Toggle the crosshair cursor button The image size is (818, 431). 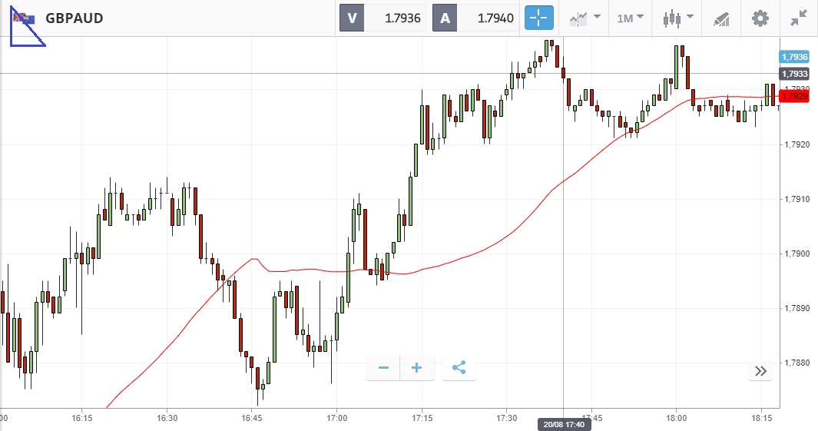[x=539, y=18]
